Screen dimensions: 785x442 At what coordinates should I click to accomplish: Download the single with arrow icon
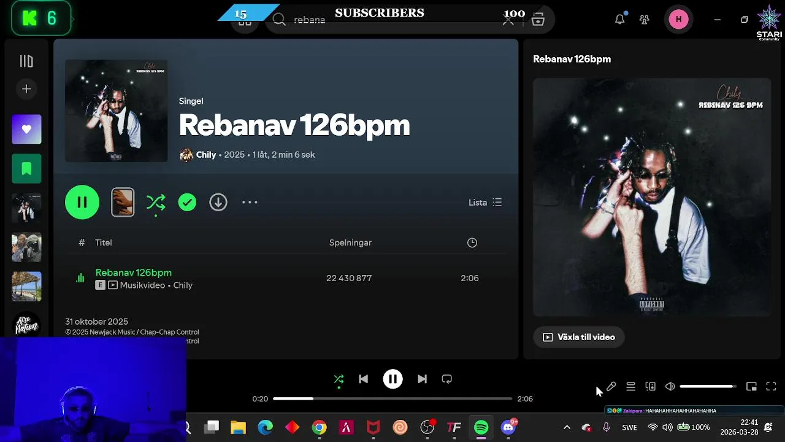pos(218,202)
